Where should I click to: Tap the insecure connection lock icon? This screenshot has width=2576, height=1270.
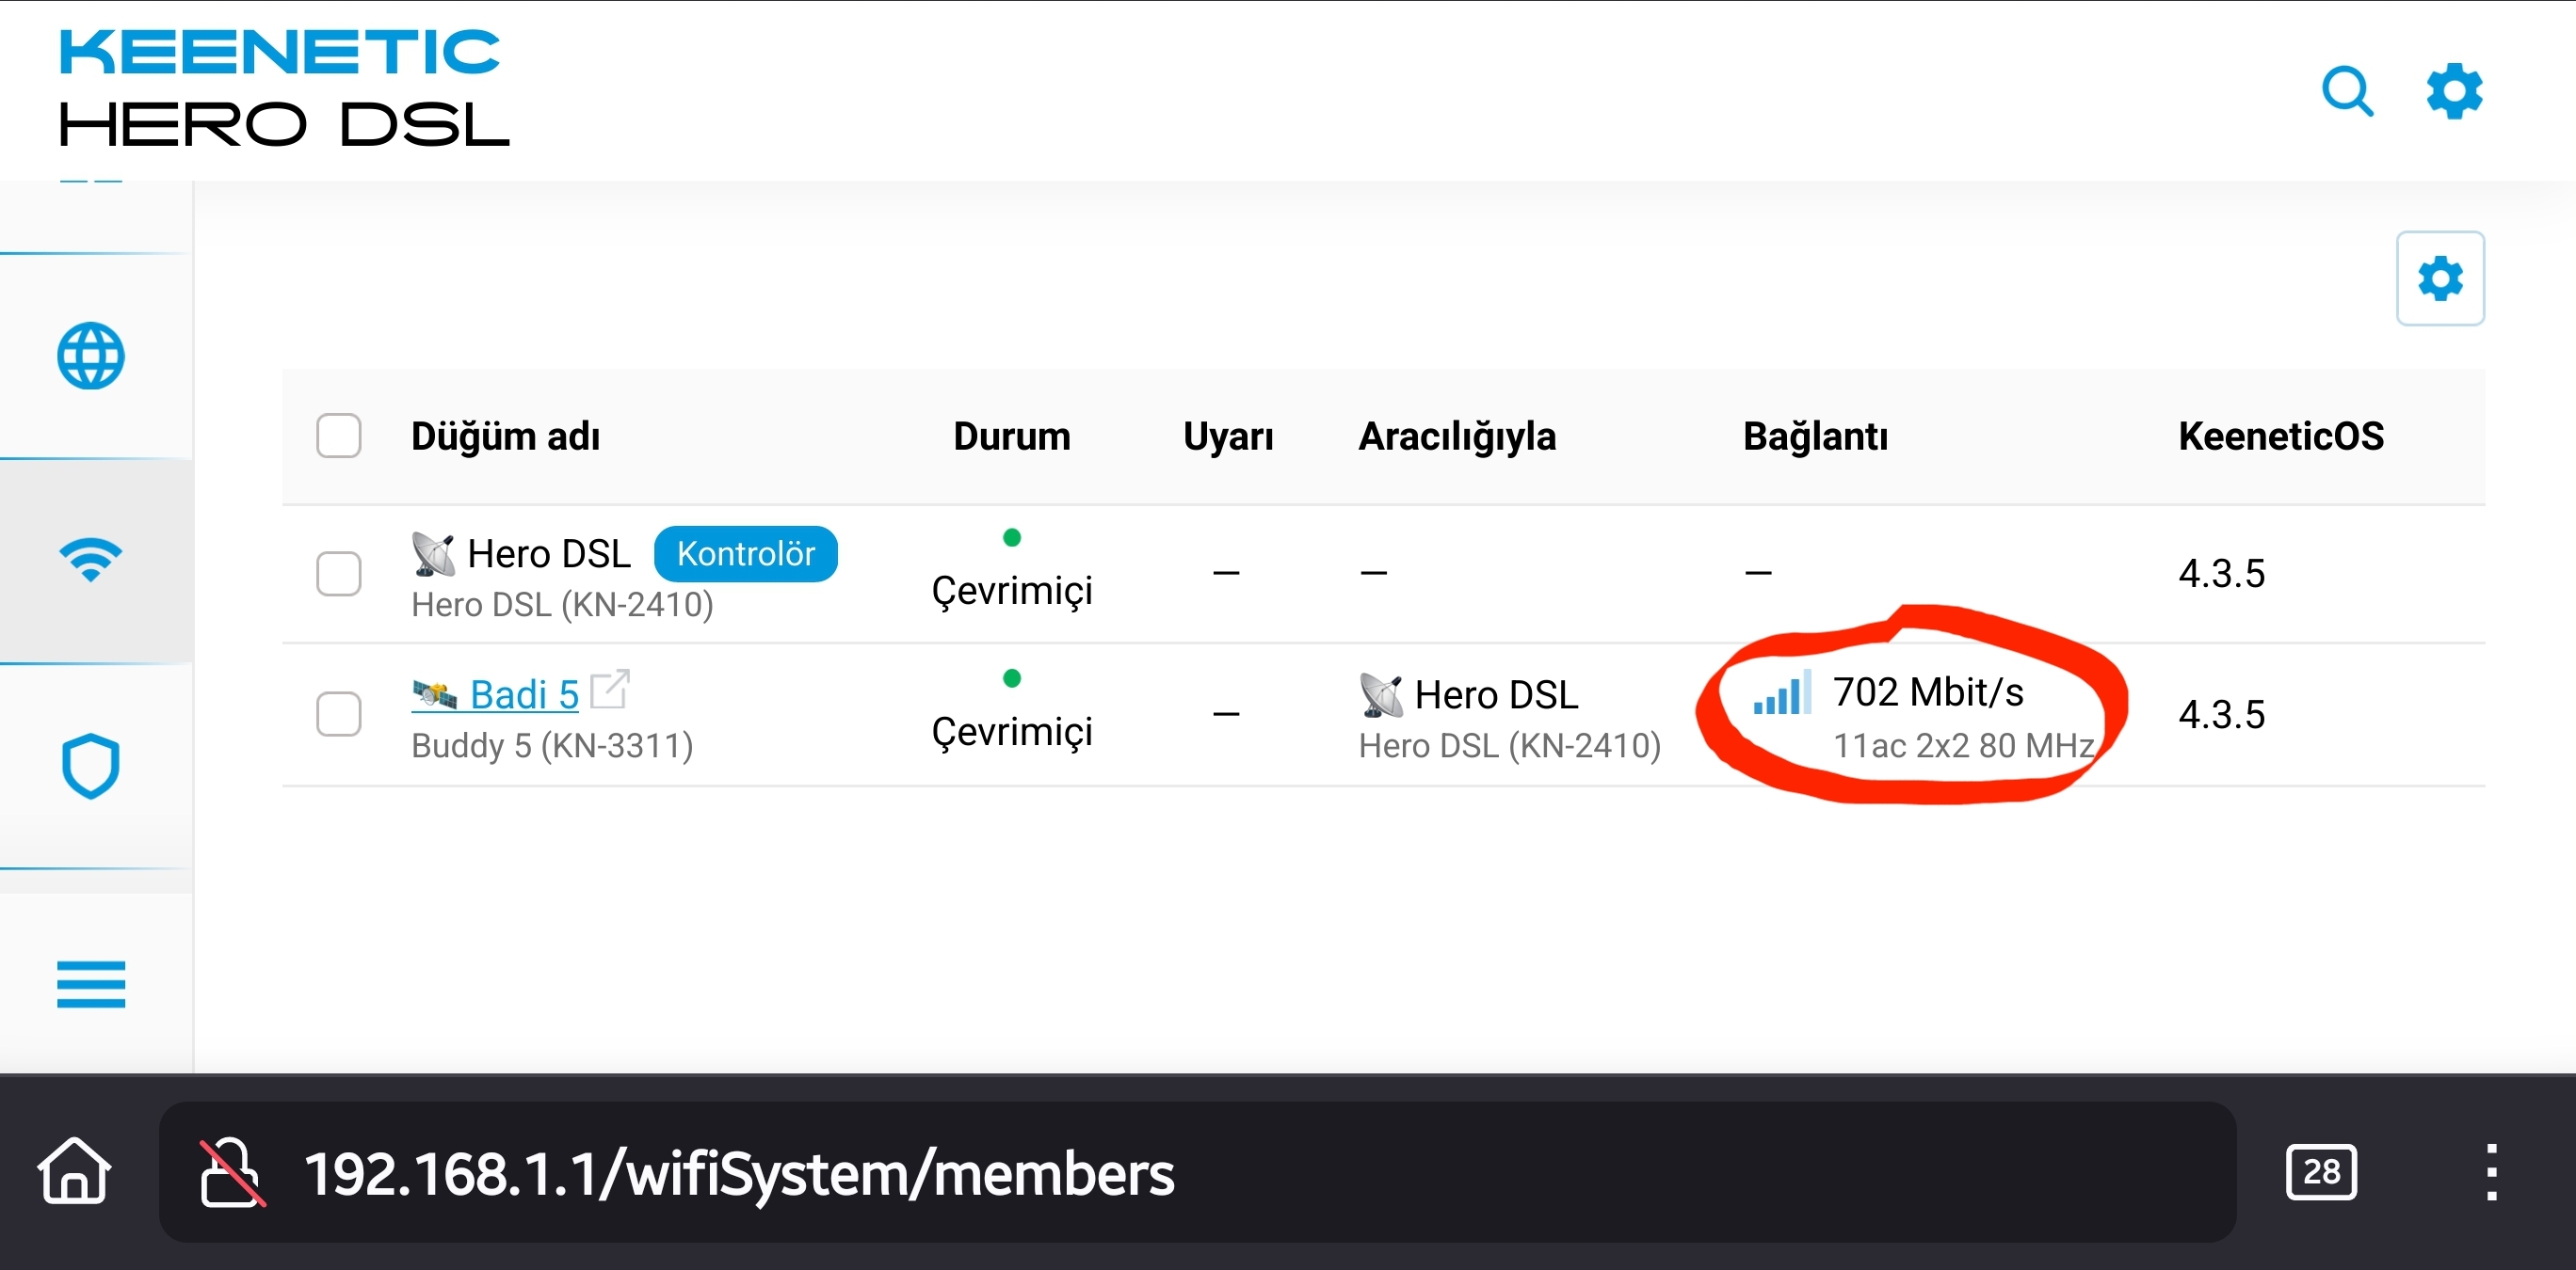pyautogui.click(x=232, y=1172)
